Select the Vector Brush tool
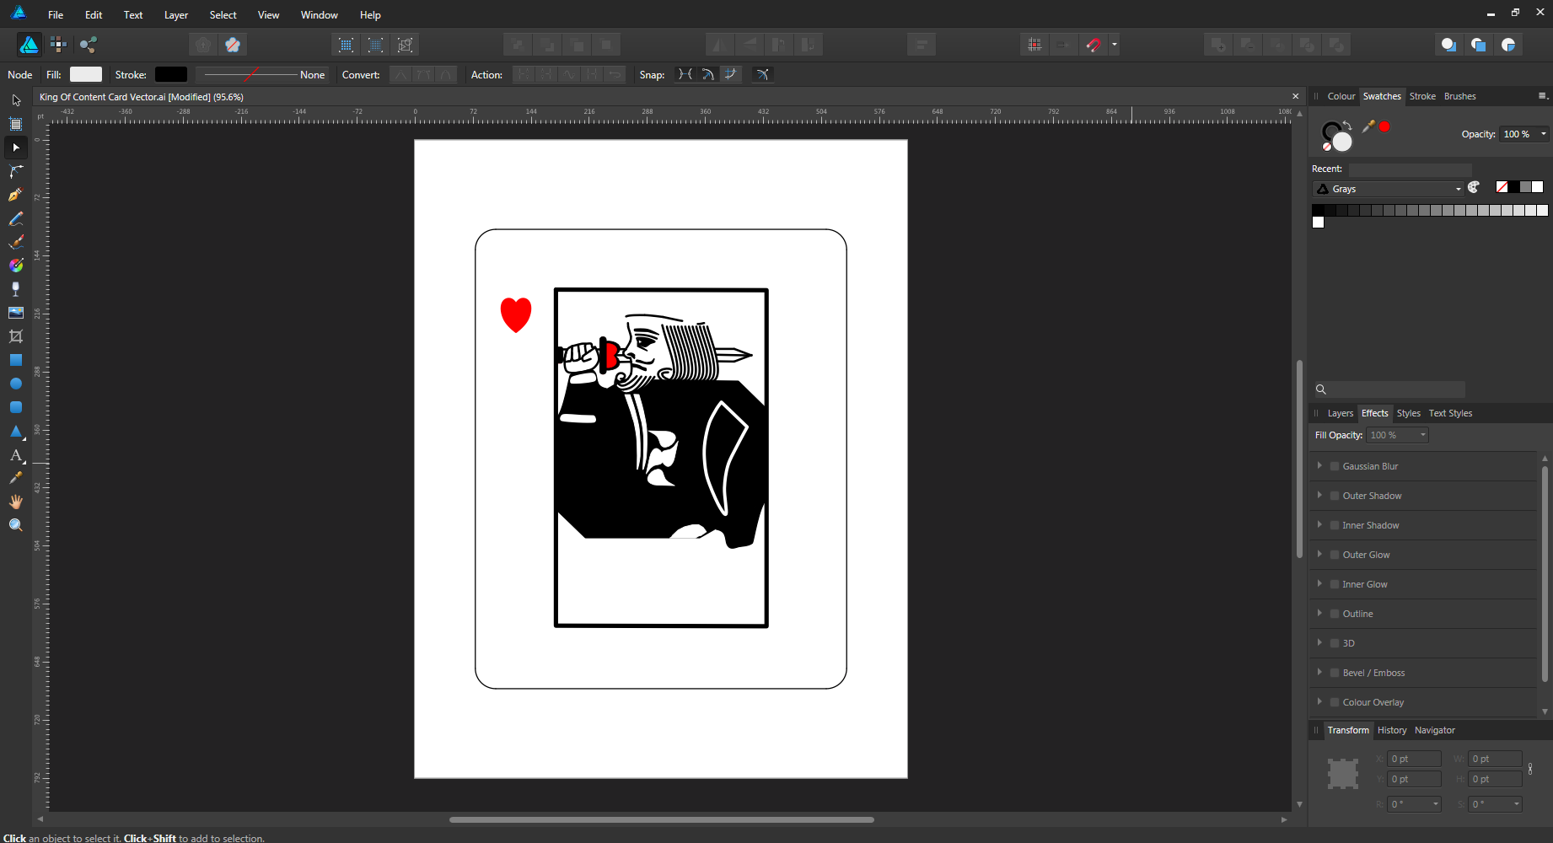 pos(16,242)
